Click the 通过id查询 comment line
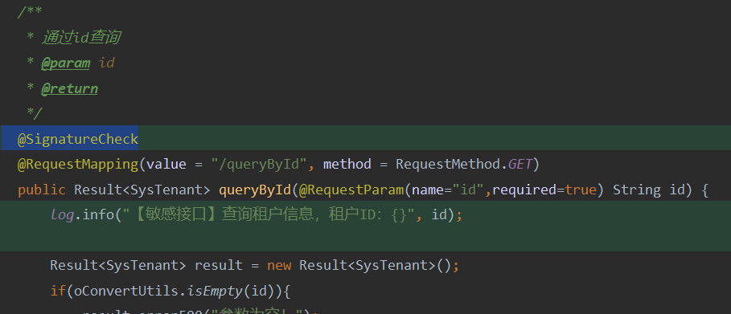The image size is (731, 314). pyautogui.click(x=81, y=37)
